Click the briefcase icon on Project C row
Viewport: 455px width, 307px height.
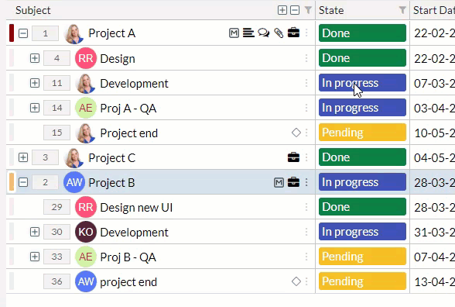click(293, 157)
